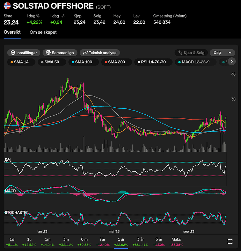
Task: Toggle the RSI 14-70-30 indicator chip
Action: tap(153, 62)
